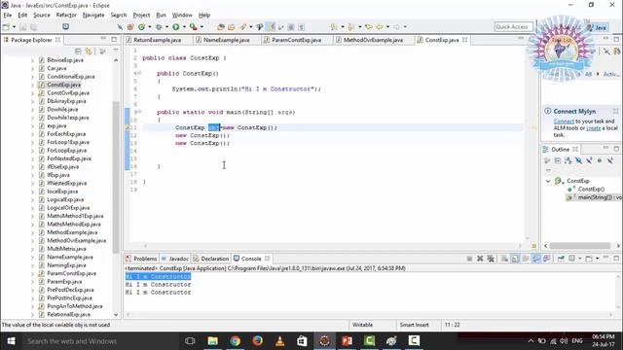This screenshot has height=350, width=623.
Task: Open the Display Selected Console dropdown
Action: (580, 259)
